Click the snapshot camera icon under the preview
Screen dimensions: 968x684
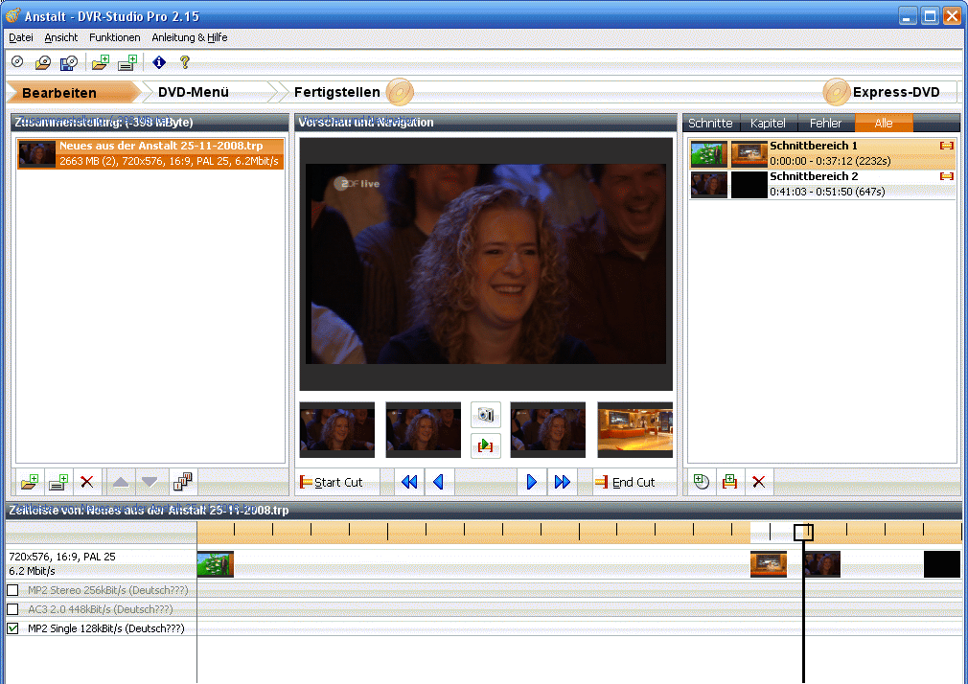click(x=486, y=415)
